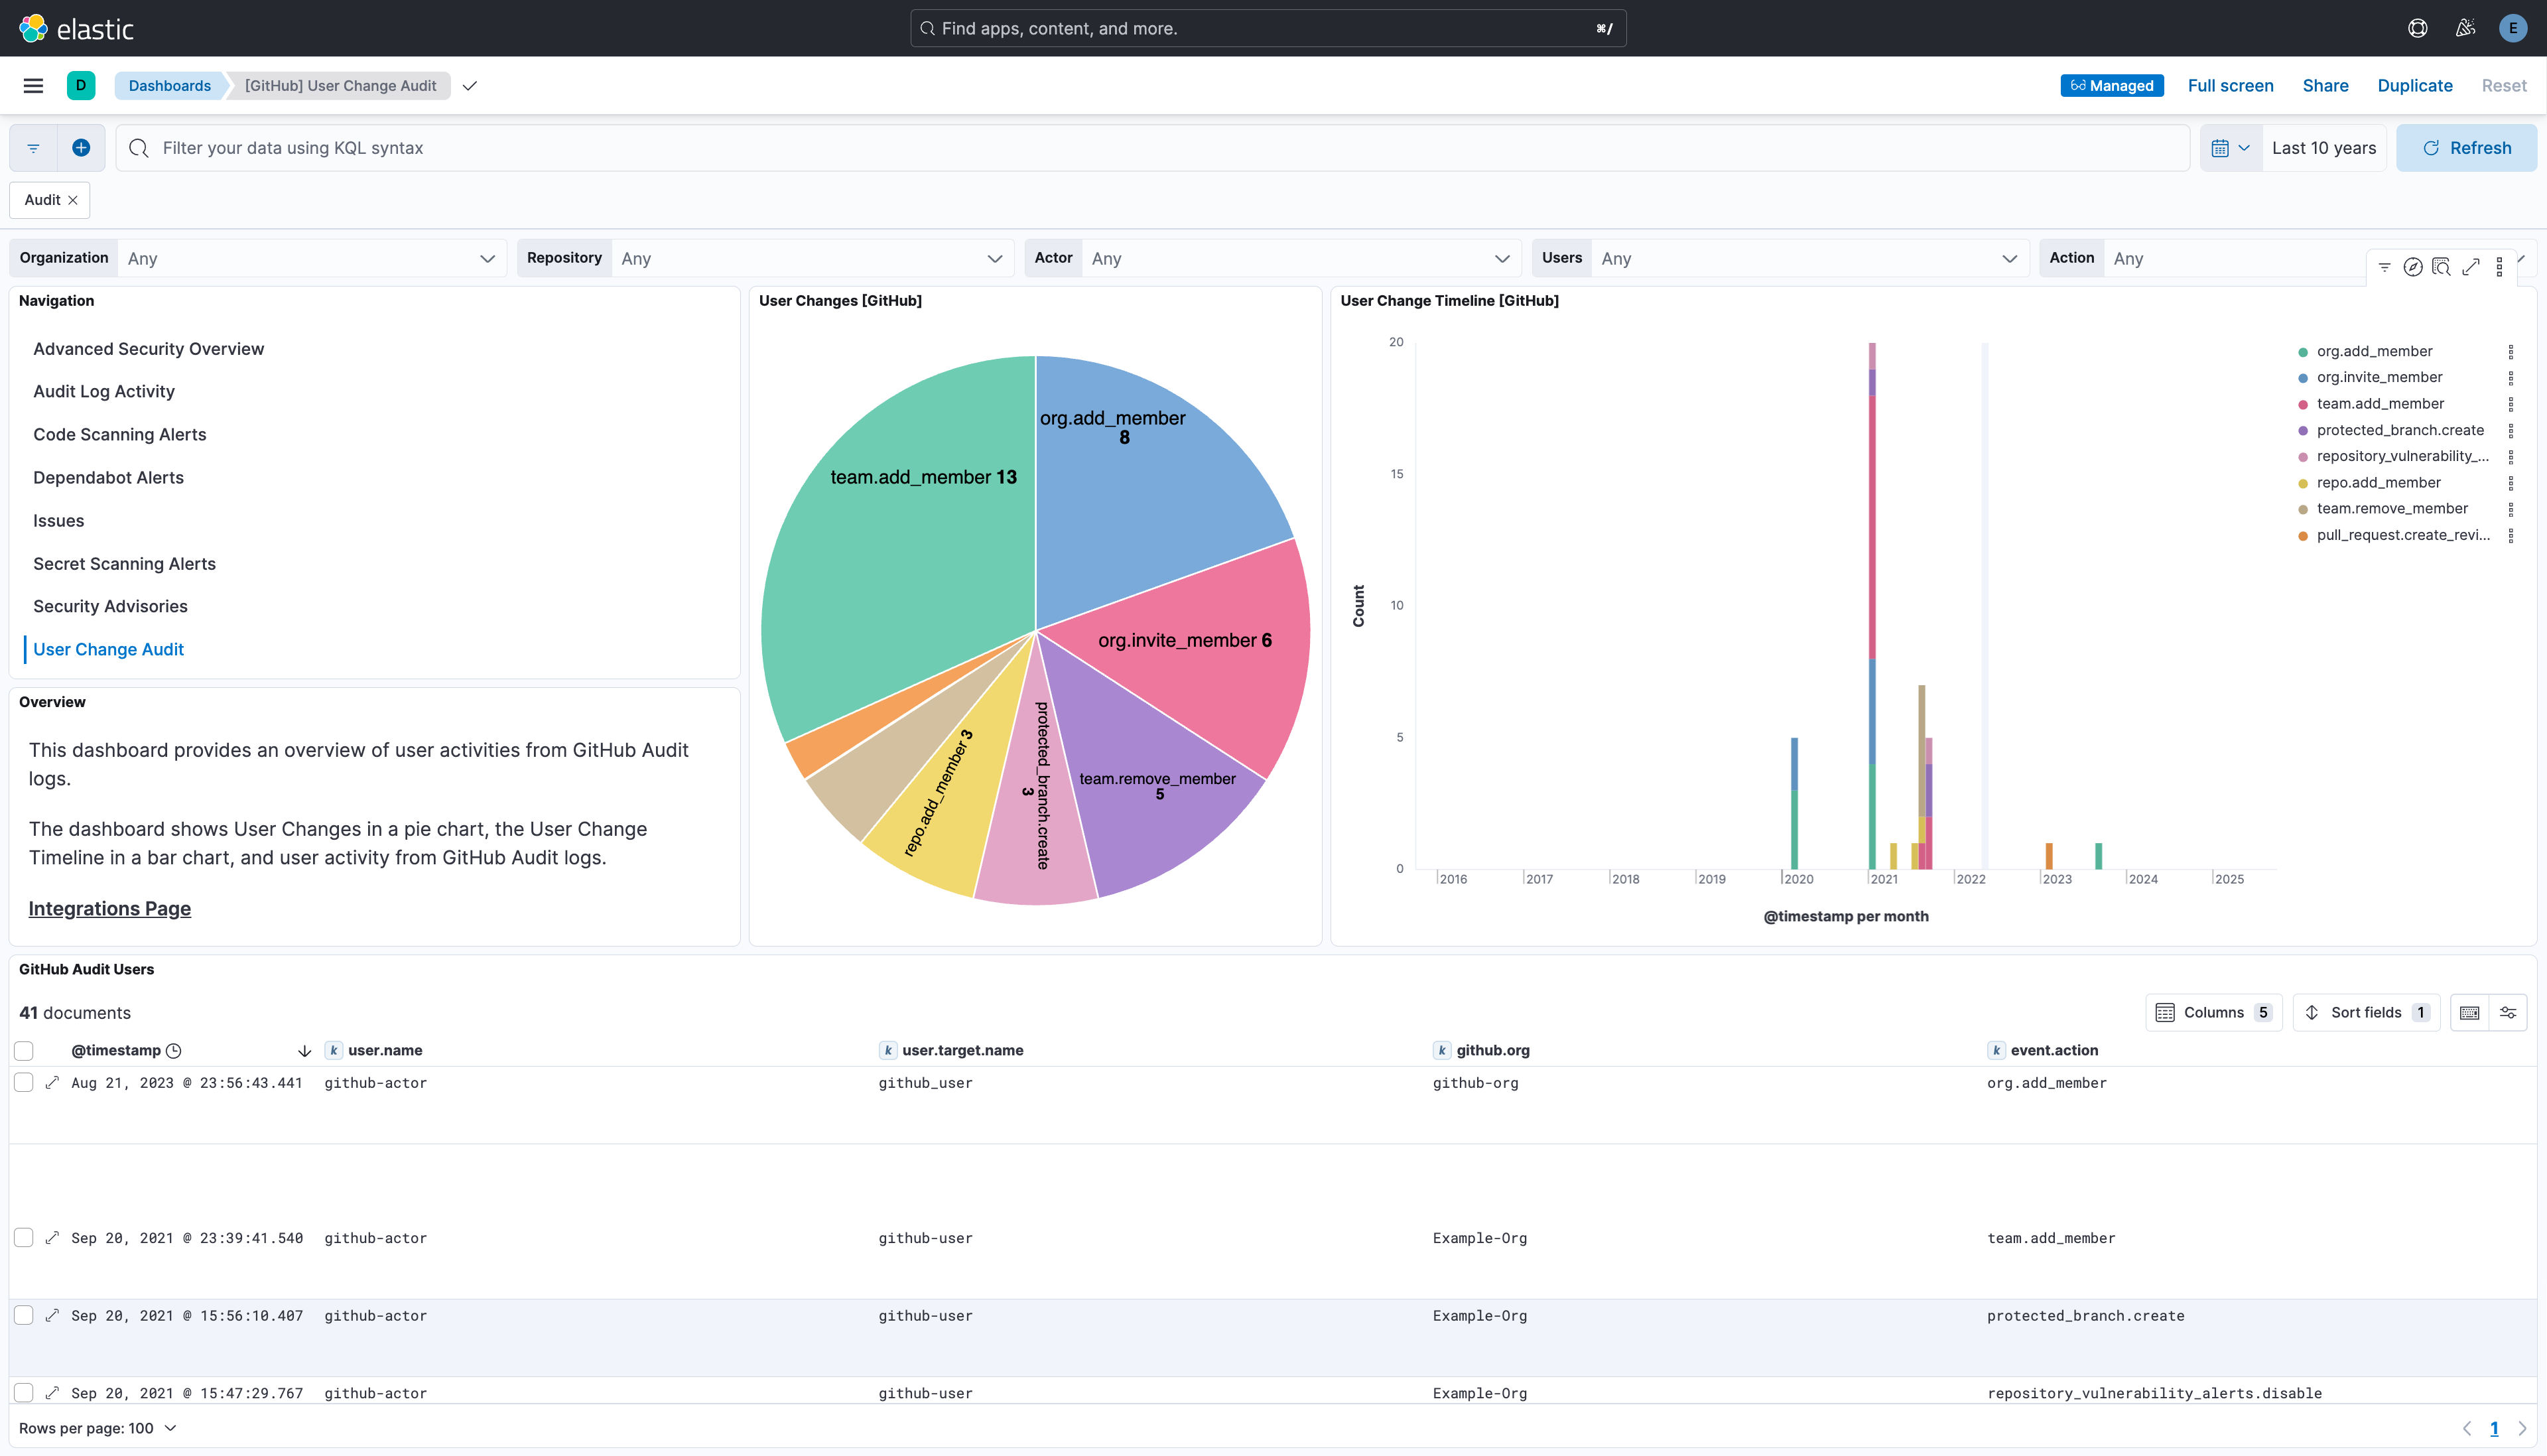The height and width of the screenshot is (1456, 2547).
Task: Click the maximize panel arrows icon
Action: point(2471,267)
